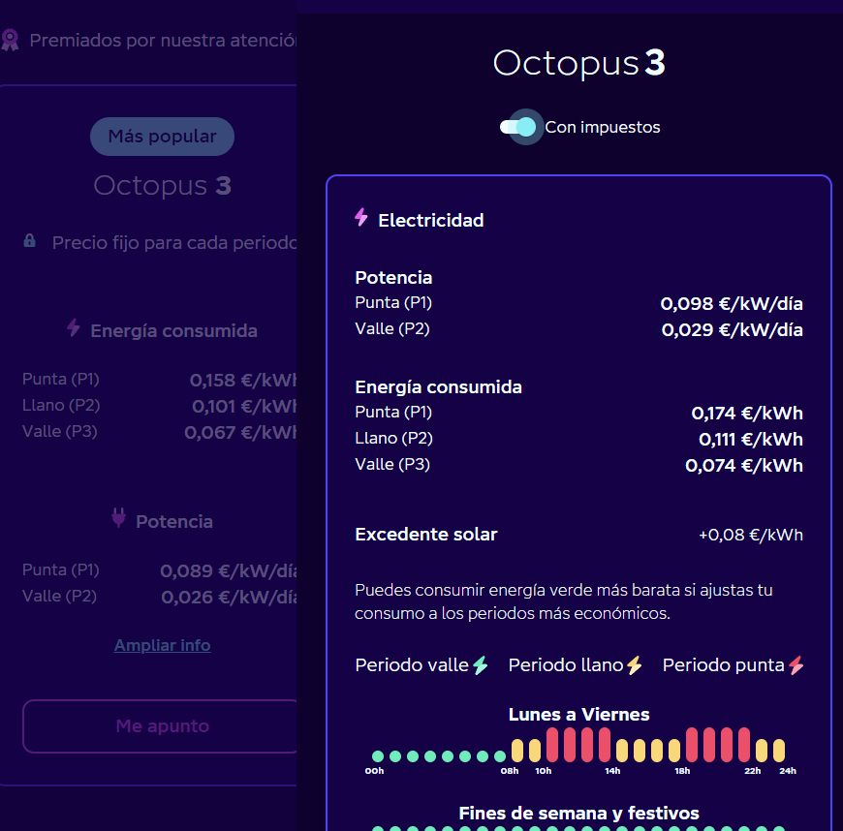Click the Periodo llano legend label
843x831 pixels.
[x=566, y=665]
